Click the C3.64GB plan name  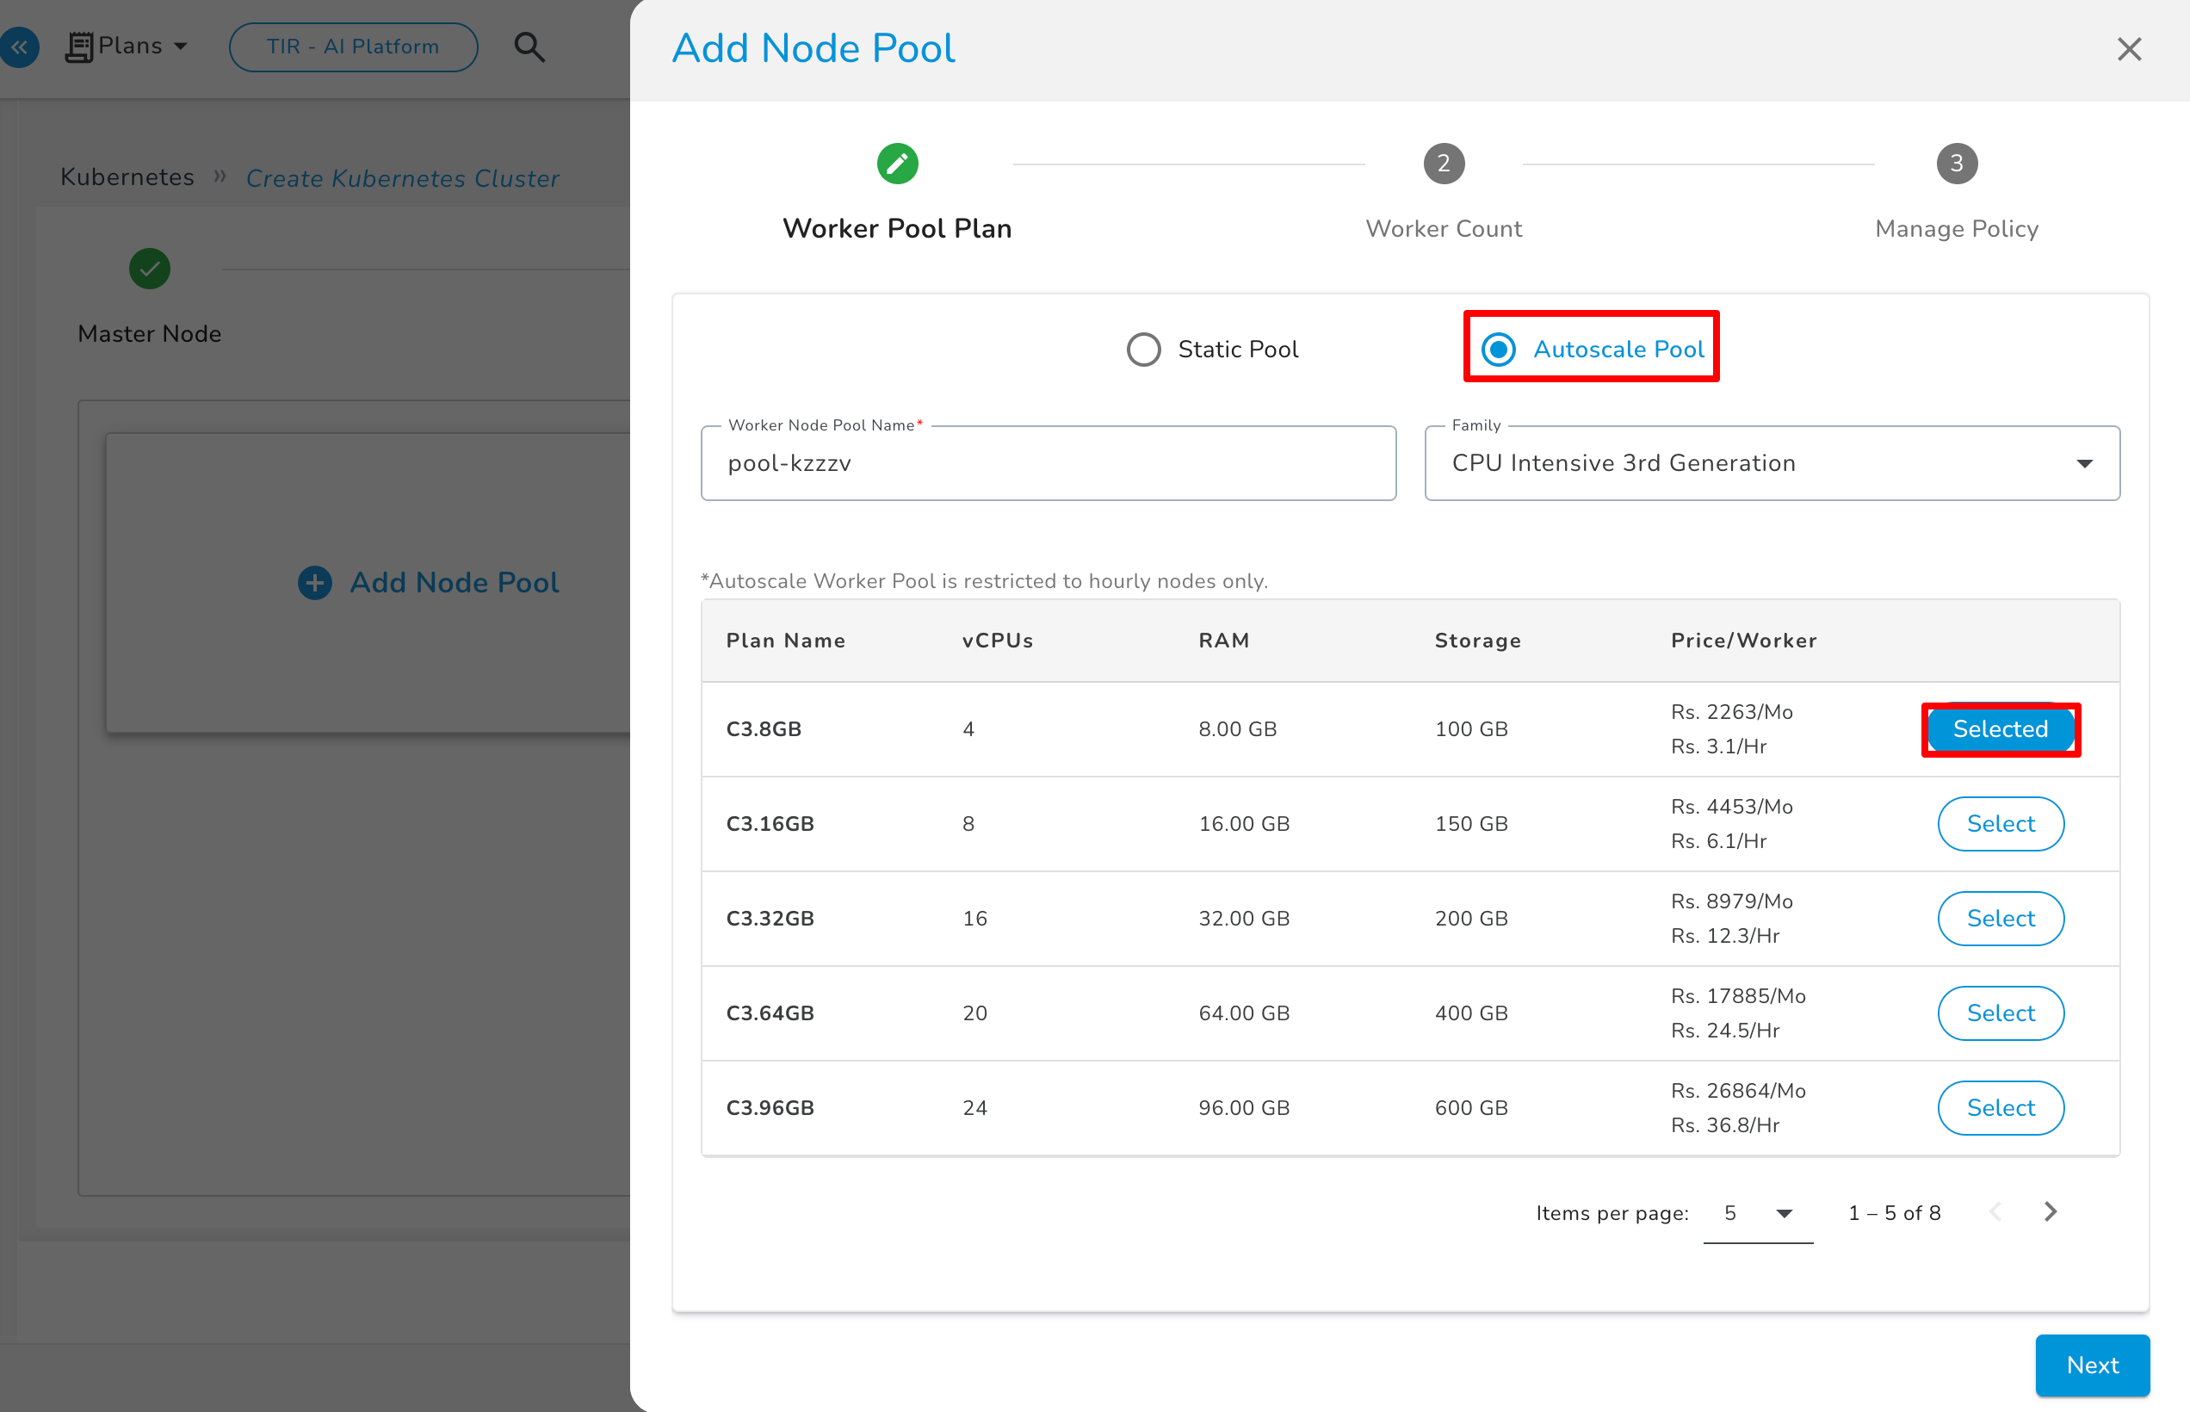(x=770, y=1013)
